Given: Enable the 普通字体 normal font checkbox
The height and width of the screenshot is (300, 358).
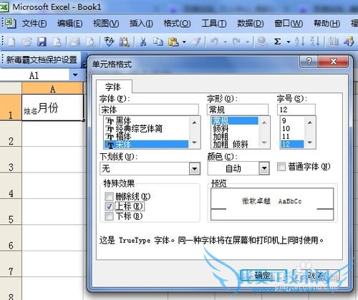Looking at the screenshot, I should (281, 167).
